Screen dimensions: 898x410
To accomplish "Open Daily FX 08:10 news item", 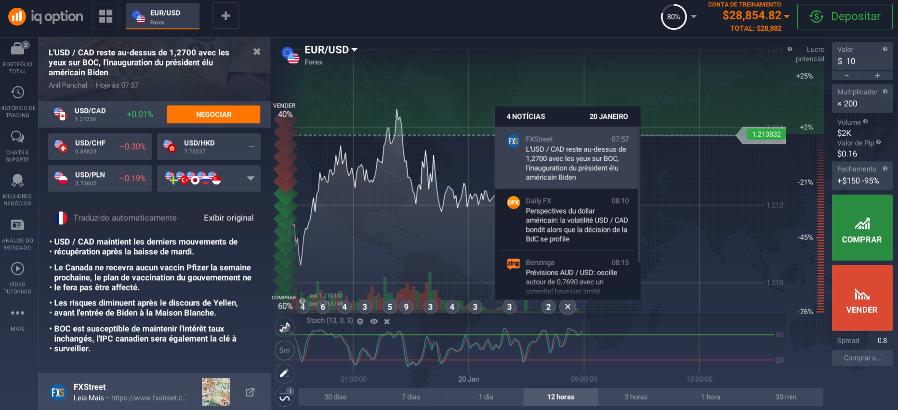I will [x=567, y=219].
